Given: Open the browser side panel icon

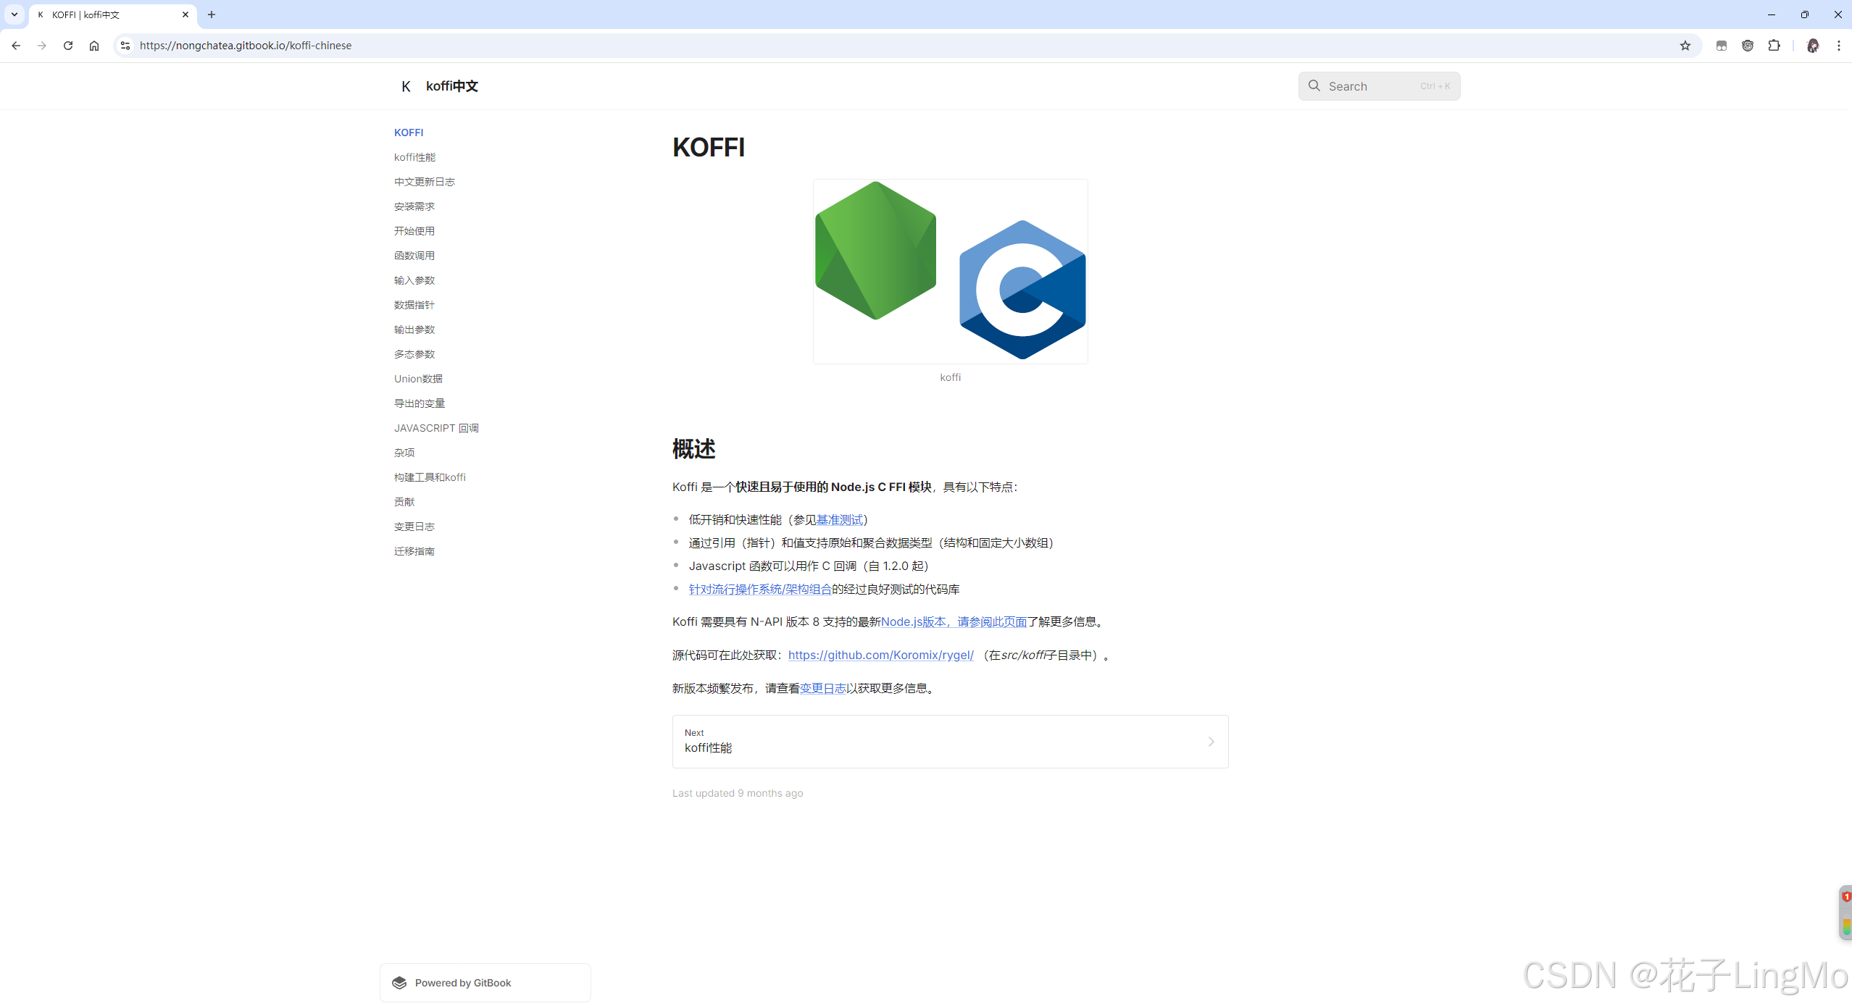Looking at the screenshot, I should (x=1722, y=46).
